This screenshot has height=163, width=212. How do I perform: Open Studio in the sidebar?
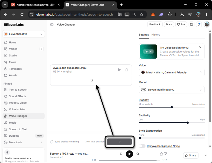pyautogui.click(x=23, y=55)
